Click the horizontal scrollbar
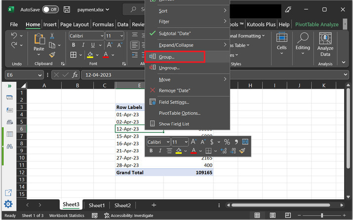The width and height of the screenshot is (353, 220). point(280,205)
